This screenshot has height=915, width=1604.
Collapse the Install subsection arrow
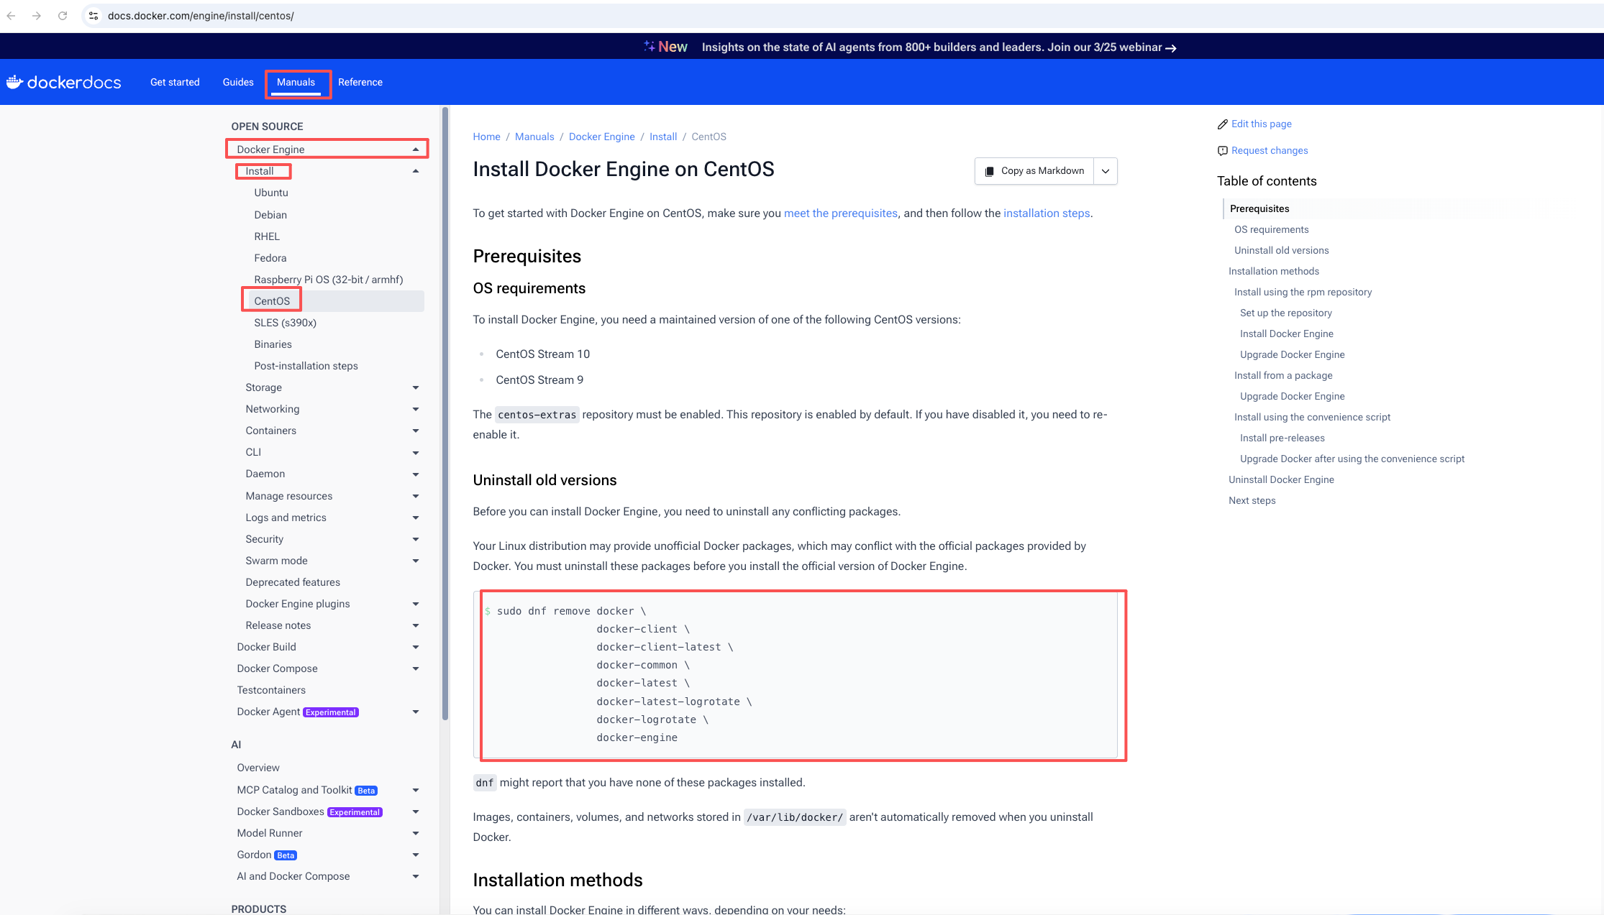tap(416, 171)
